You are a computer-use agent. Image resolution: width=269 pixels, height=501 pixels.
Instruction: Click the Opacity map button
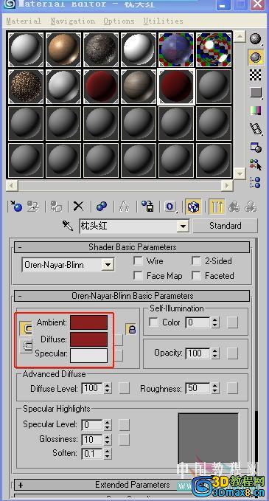coord(232,353)
